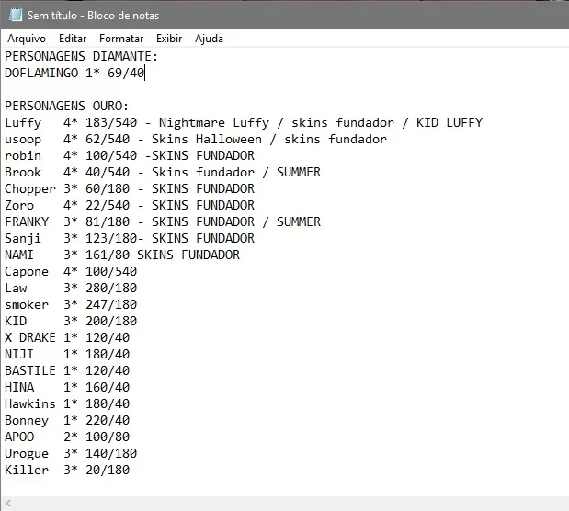Click the BASTILE 1* 120/40 line
The image size is (569, 511).
[x=67, y=370]
